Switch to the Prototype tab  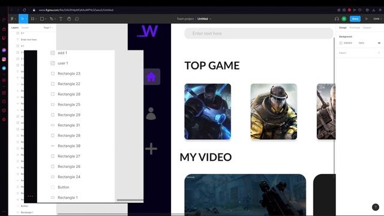click(355, 28)
